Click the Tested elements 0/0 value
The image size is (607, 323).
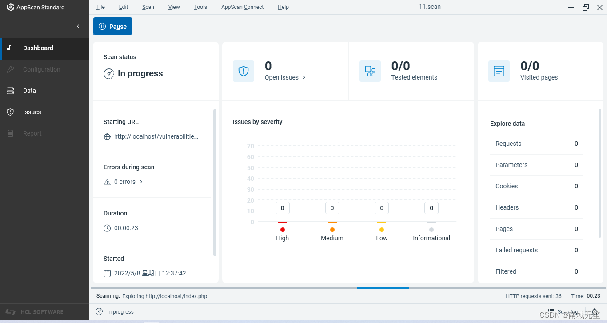click(x=401, y=66)
